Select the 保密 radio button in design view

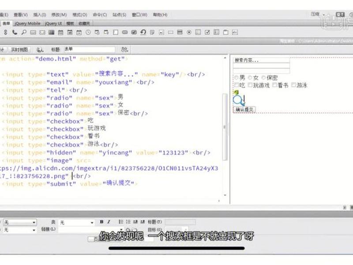pyautogui.click(x=263, y=78)
